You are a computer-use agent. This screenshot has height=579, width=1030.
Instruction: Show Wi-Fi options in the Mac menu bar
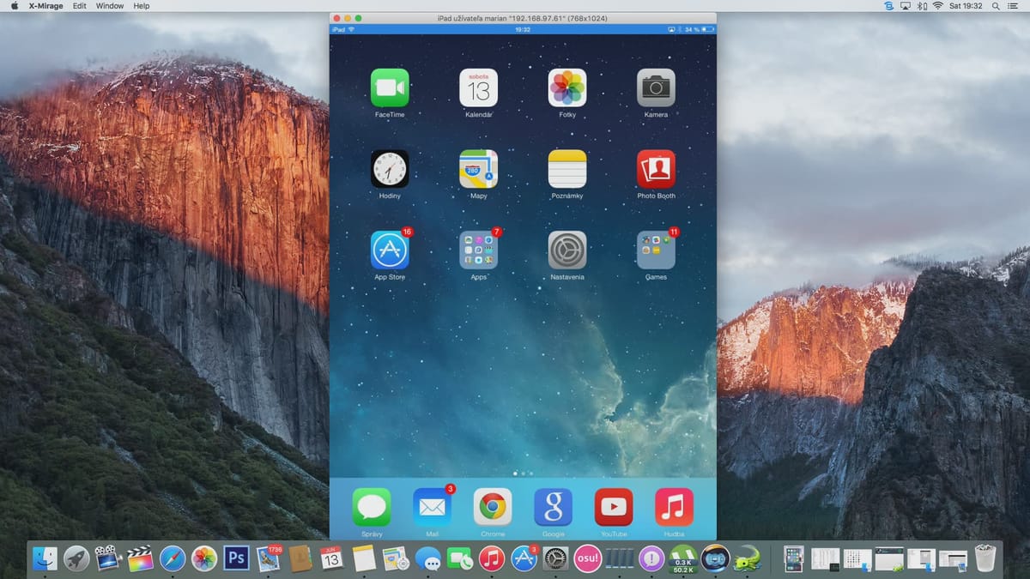point(938,6)
